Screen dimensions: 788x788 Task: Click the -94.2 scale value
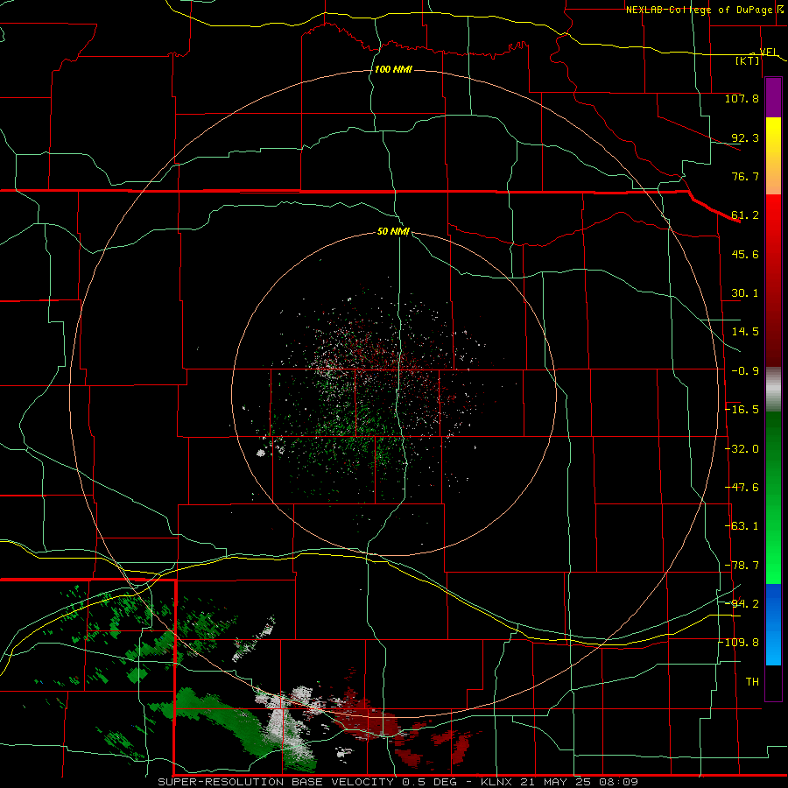pyautogui.click(x=742, y=603)
